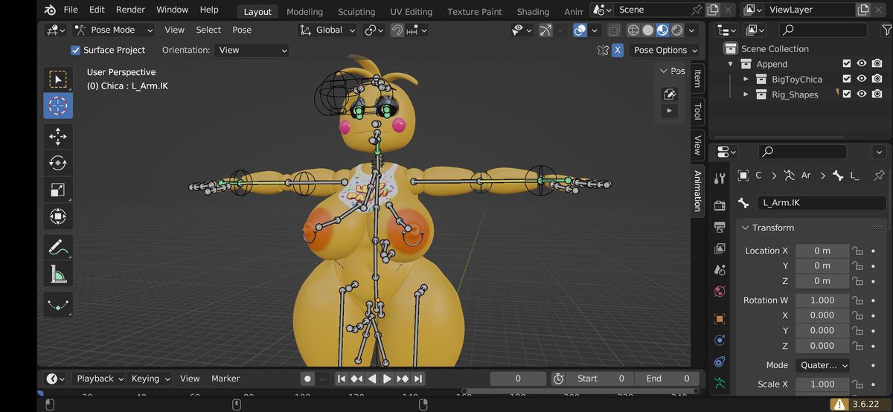
Task: Open the Object Constraints properties tab icon
Action: 719,362
